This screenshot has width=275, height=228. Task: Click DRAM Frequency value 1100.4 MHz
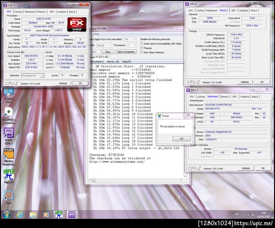click(236, 35)
